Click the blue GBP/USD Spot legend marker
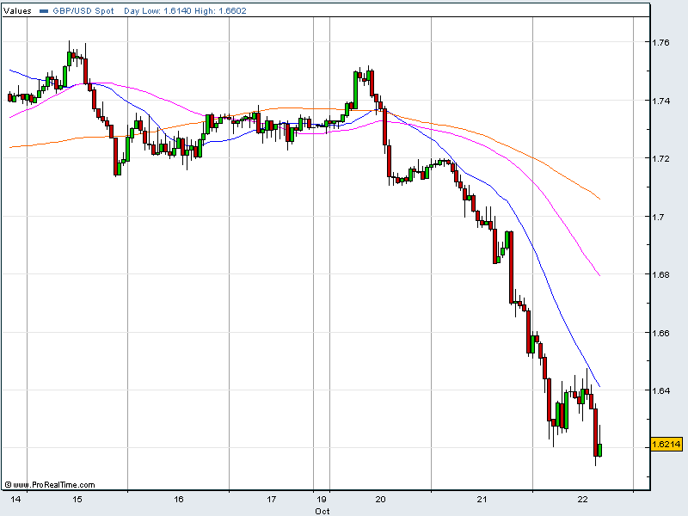 [x=44, y=11]
